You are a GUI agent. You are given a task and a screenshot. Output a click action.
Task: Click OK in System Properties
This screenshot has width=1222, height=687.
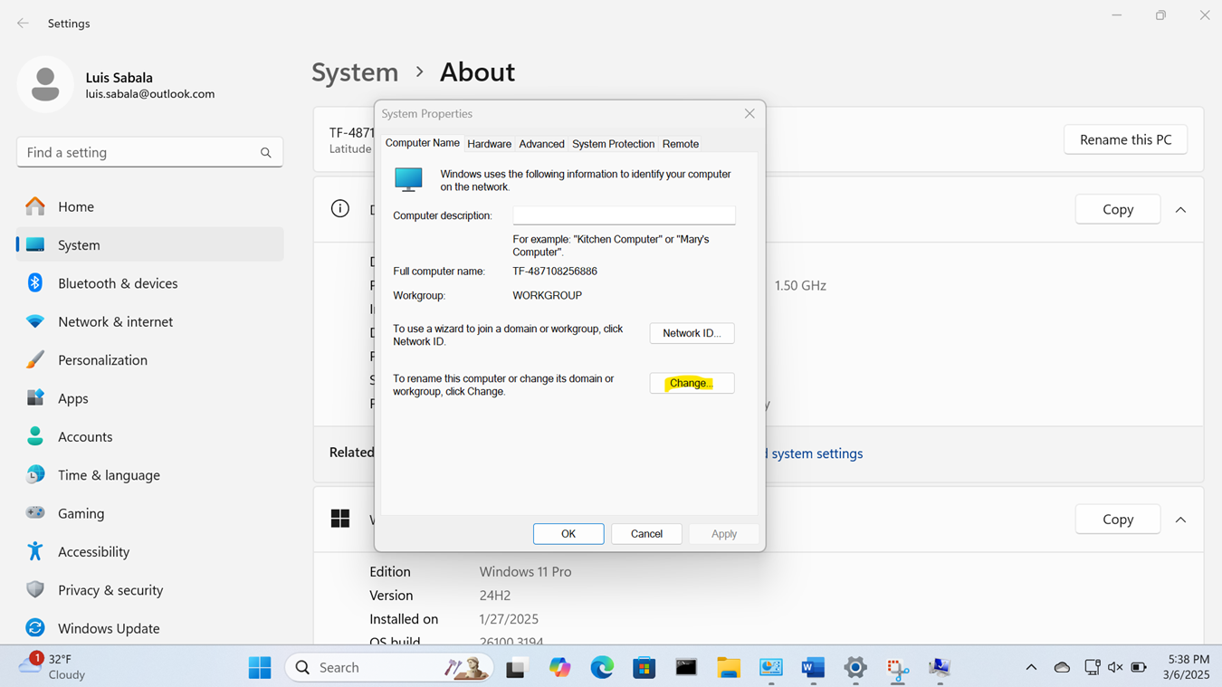point(568,534)
